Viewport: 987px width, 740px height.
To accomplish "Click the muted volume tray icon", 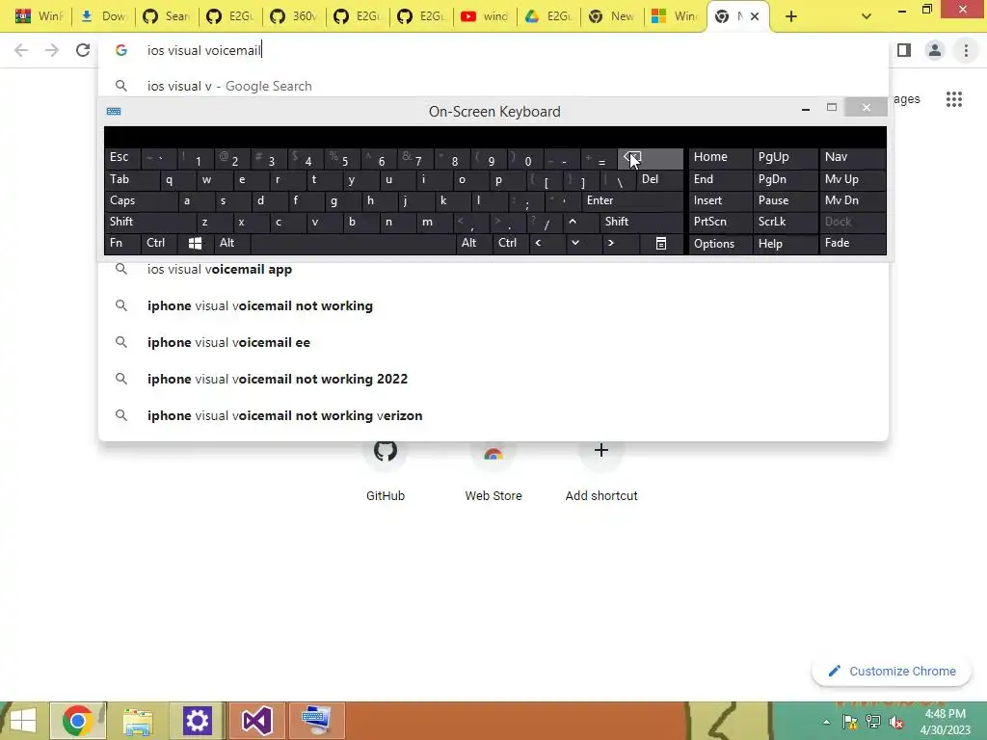I will [x=896, y=722].
